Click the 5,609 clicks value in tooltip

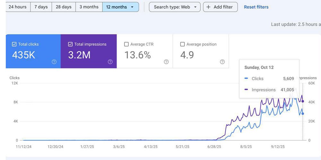[x=289, y=79]
